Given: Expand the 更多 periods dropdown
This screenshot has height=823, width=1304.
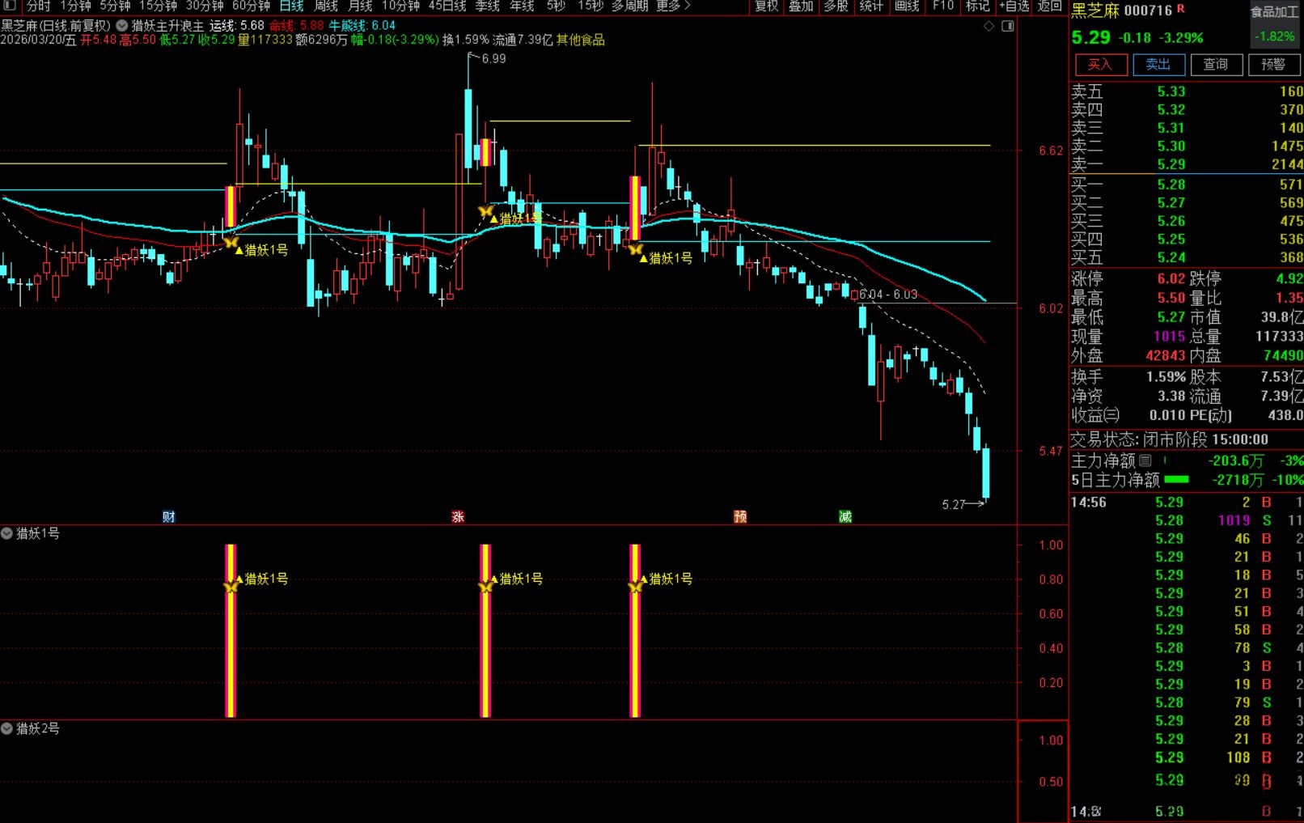Looking at the screenshot, I should click(673, 6).
